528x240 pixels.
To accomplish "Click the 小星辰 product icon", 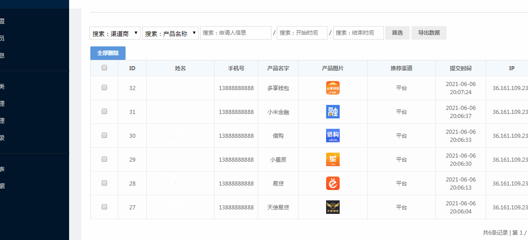I will (x=332, y=159).
